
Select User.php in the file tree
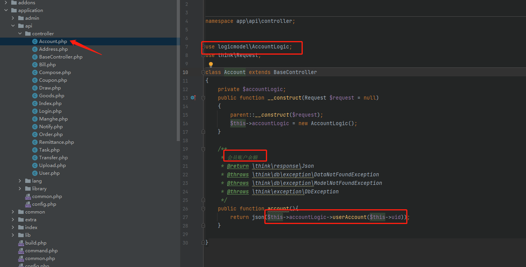(49, 173)
